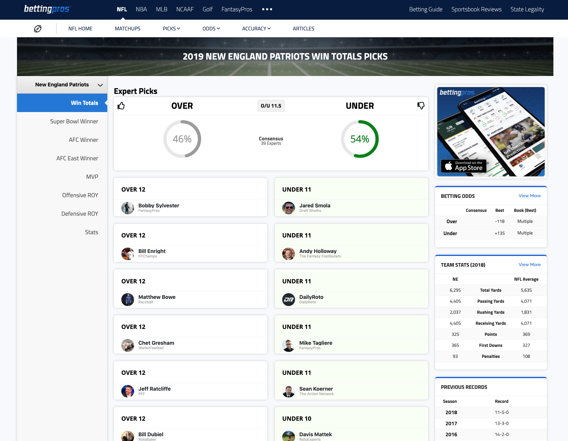Open Matthew Bowe's expert profile name
568x441 pixels.
pyautogui.click(x=157, y=297)
